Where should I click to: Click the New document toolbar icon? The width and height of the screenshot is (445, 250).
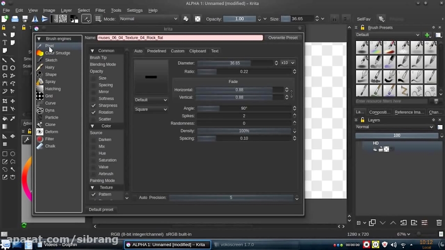[x=5, y=19]
